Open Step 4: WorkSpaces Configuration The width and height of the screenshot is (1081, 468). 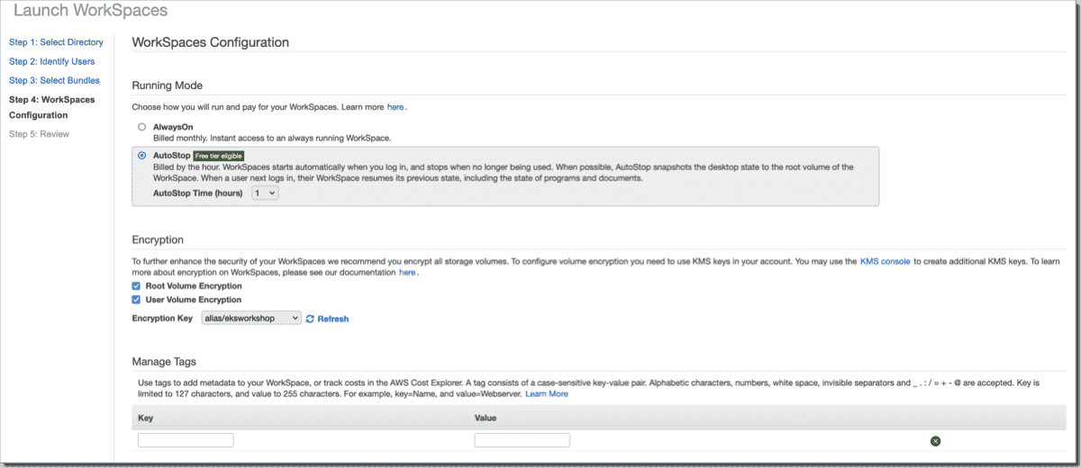[x=51, y=107]
